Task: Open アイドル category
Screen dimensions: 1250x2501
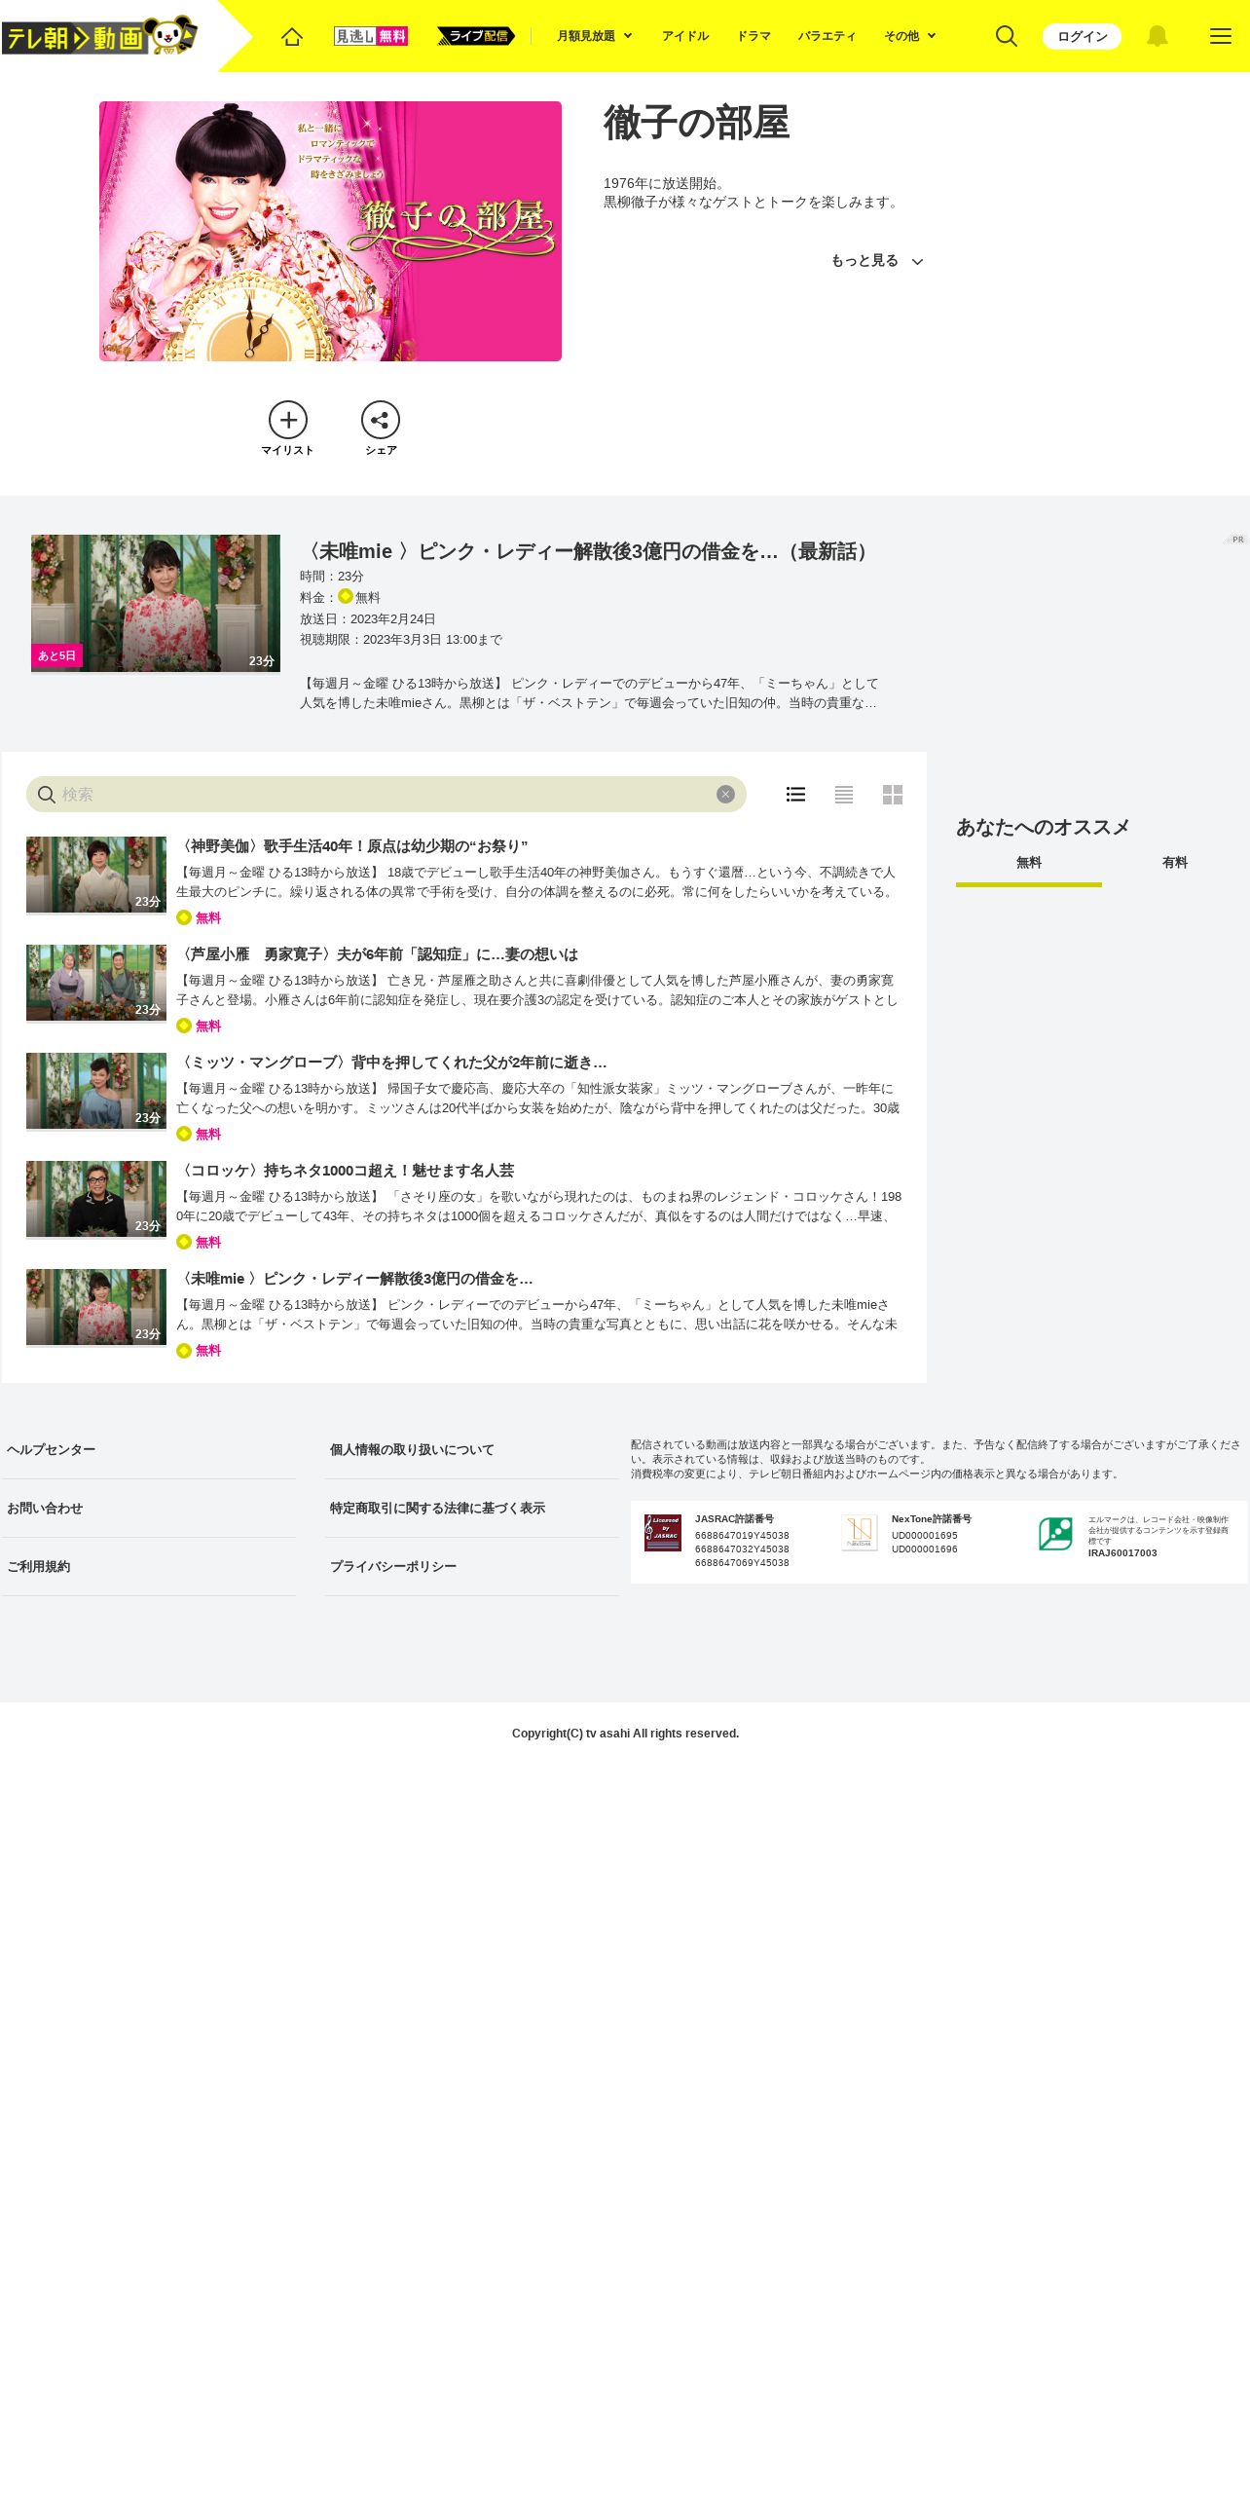Action: coord(685,36)
